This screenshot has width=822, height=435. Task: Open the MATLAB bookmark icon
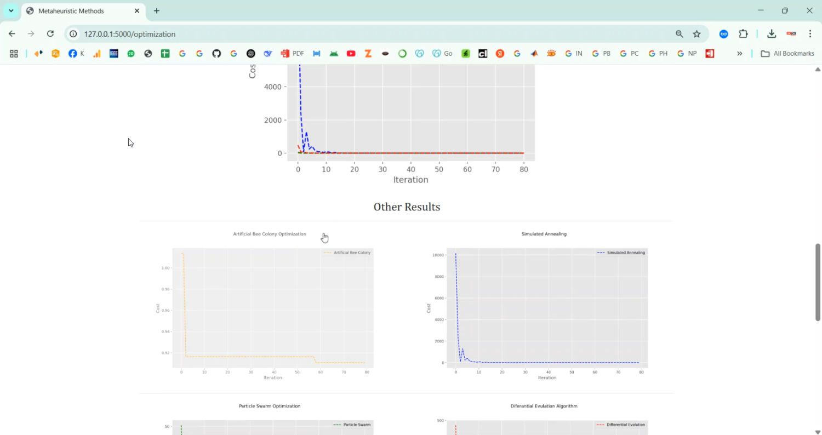[534, 54]
